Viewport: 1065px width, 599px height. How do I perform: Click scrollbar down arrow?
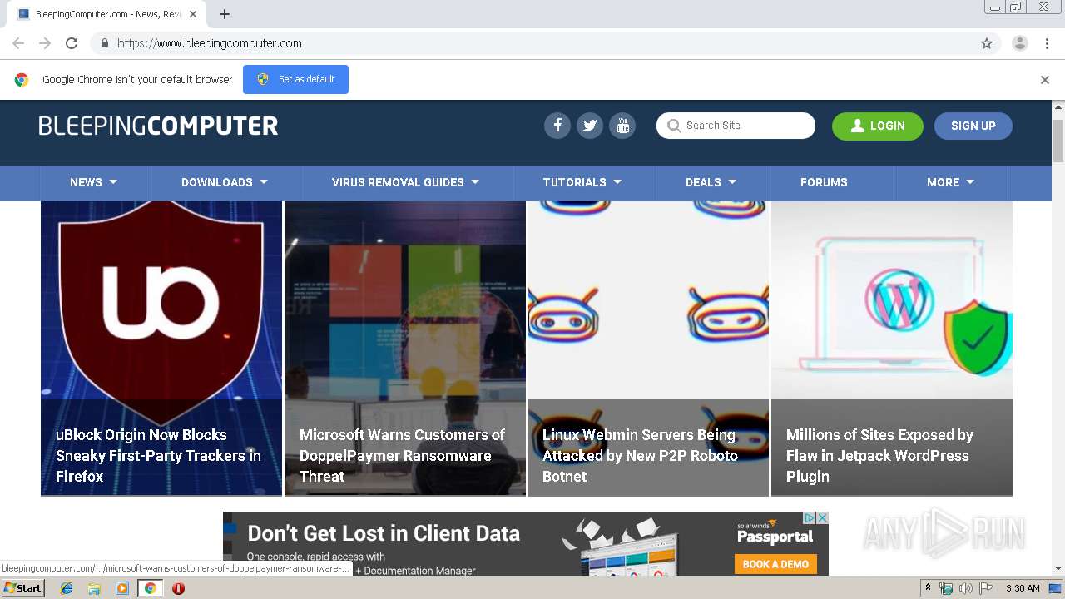point(1058,568)
